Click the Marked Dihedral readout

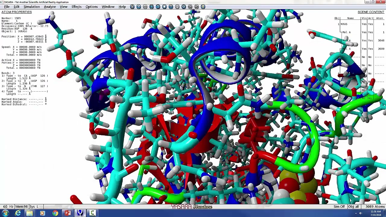[24, 104]
